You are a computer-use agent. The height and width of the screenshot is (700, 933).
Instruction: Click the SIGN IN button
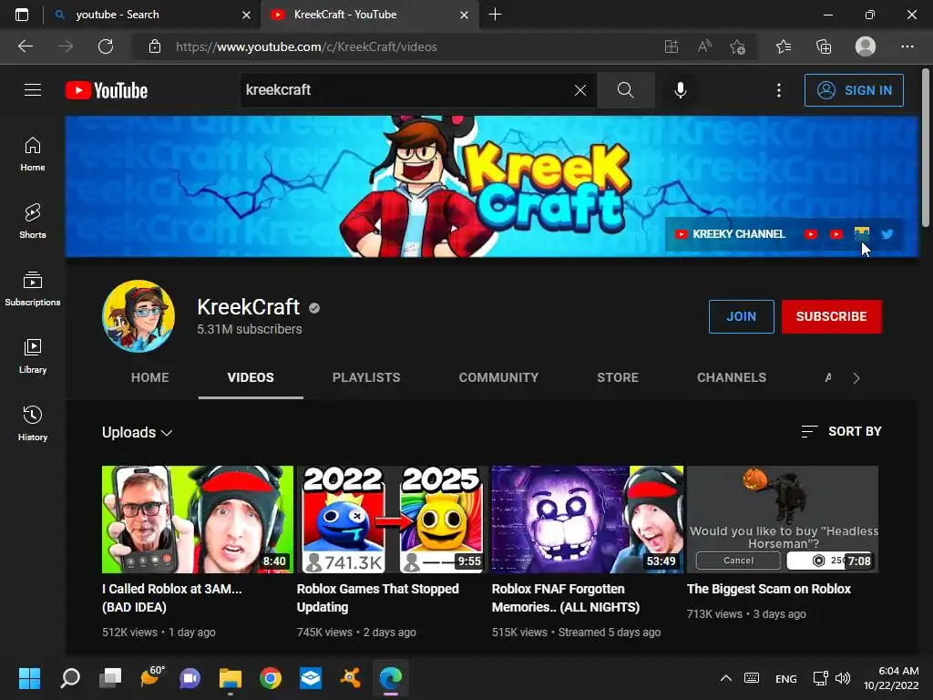tap(854, 90)
